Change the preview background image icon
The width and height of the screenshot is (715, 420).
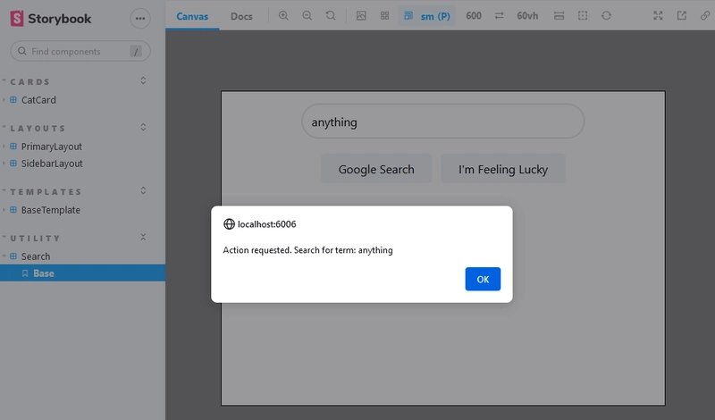click(x=361, y=16)
